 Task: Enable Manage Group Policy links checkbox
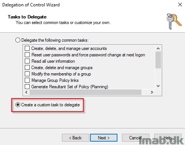[27, 80]
